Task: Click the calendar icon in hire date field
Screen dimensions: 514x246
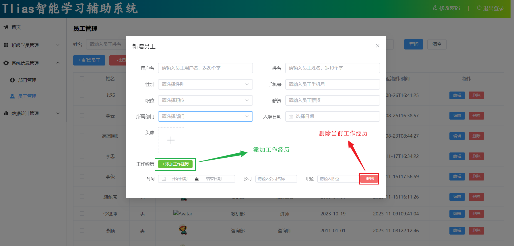Action: (291, 116)
